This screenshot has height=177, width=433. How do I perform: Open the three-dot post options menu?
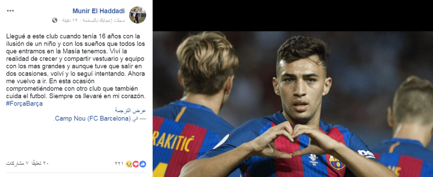10,11
